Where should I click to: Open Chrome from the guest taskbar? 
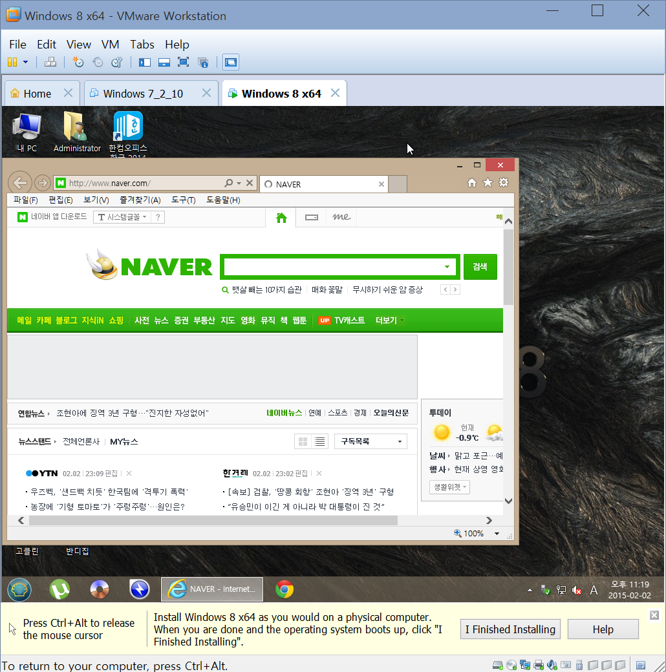(285, 590)
